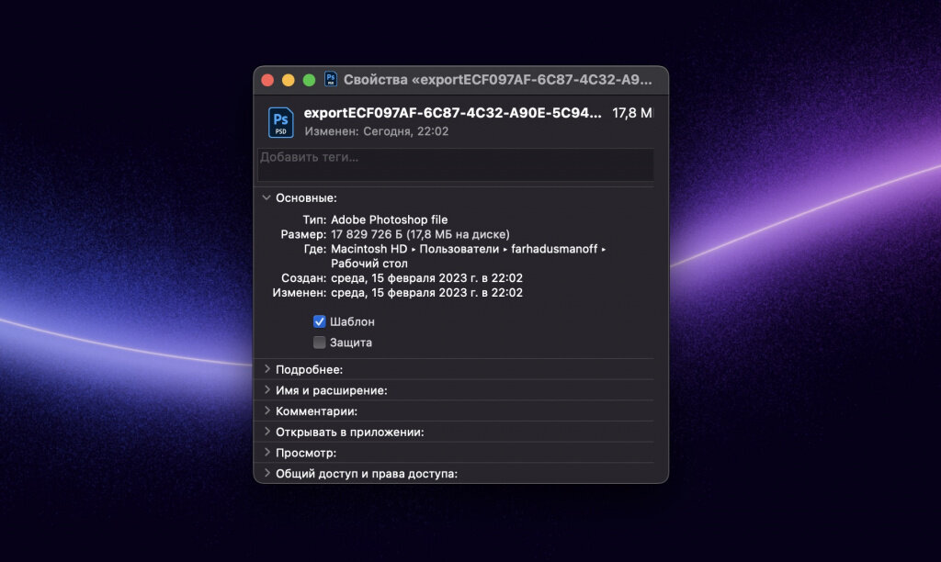This screenshot has width=941, height=562.
Task: Enable the Защита checkbox
Action: pyautogui.click(x=319, y=342)
